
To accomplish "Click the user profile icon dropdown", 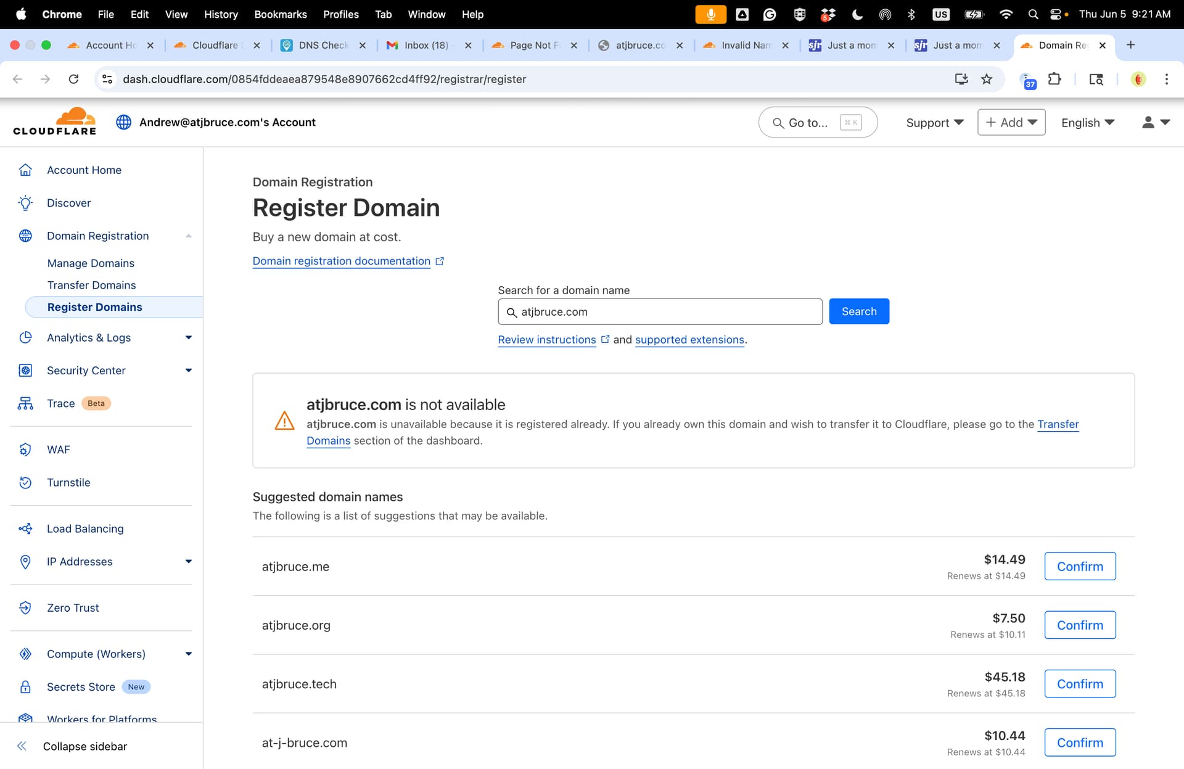I will pyautogui.click(x=1155, y=122).
